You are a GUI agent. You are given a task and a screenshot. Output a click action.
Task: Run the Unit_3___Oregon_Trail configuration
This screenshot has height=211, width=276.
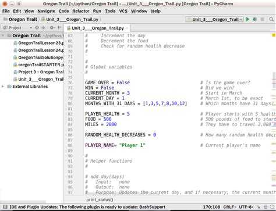248,19
